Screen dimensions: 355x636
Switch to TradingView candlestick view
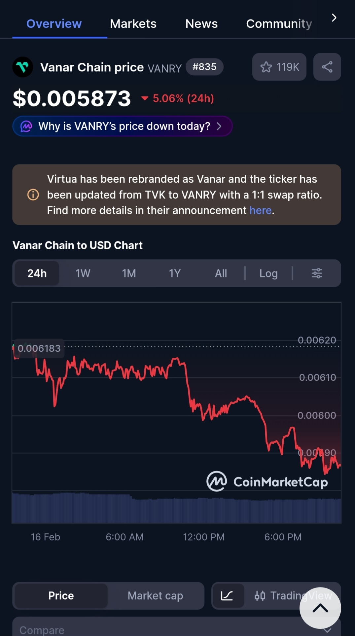click(x=284, y=596)
